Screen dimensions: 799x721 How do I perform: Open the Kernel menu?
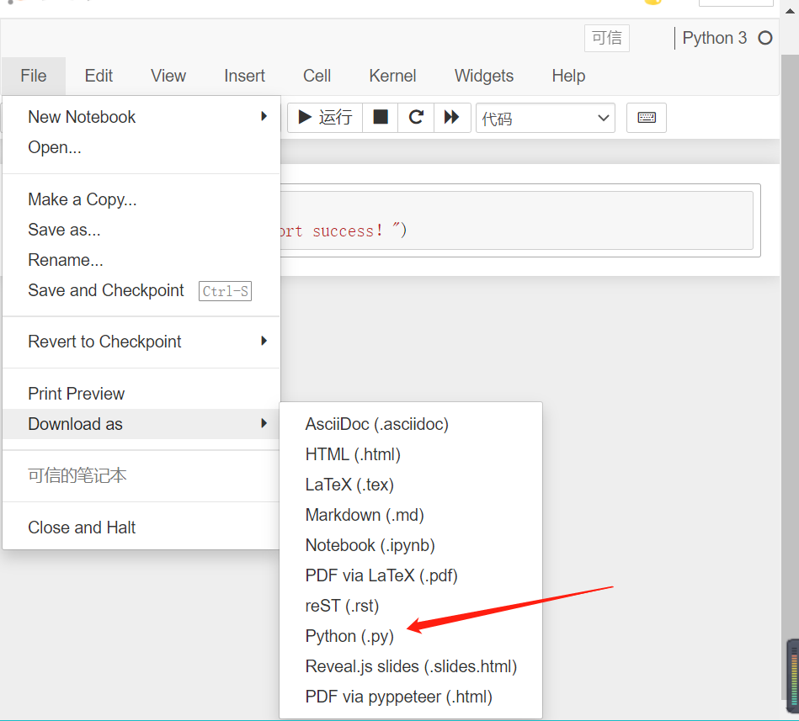tap(392, 76)
